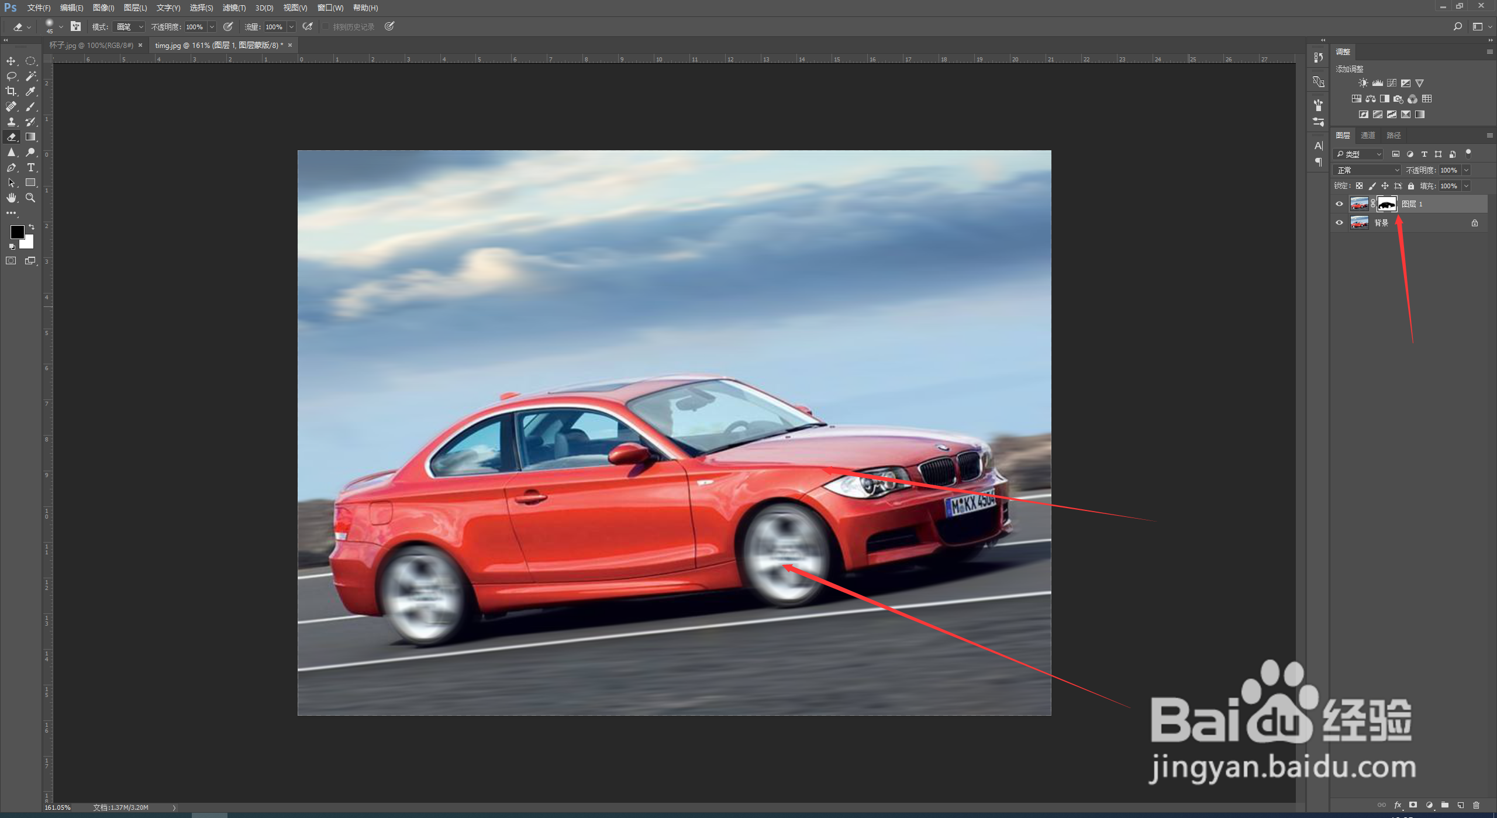Select the Path Selection tool
Image resolution: width=1497 pixels, height=818 pixels.
(11, 182)
